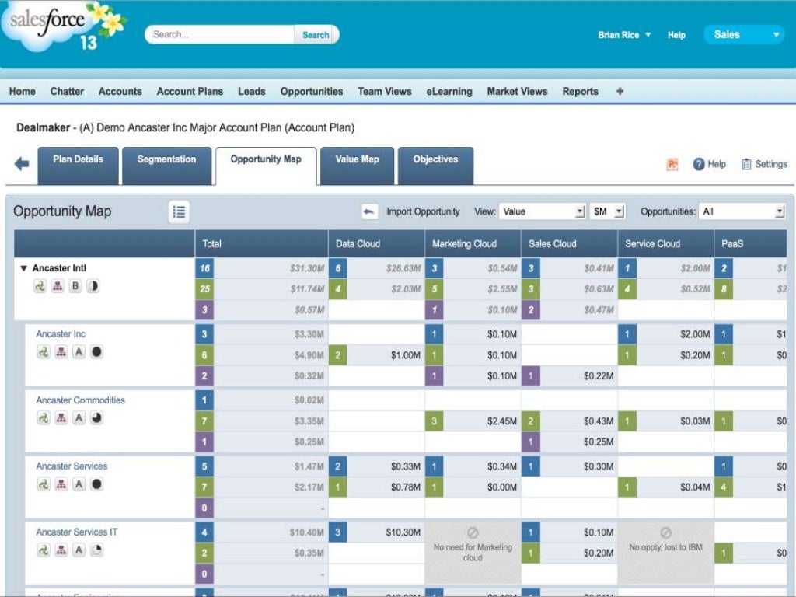
Task: Click the Ancaster Intl relationship swirl icon
Action: (40, 286)
